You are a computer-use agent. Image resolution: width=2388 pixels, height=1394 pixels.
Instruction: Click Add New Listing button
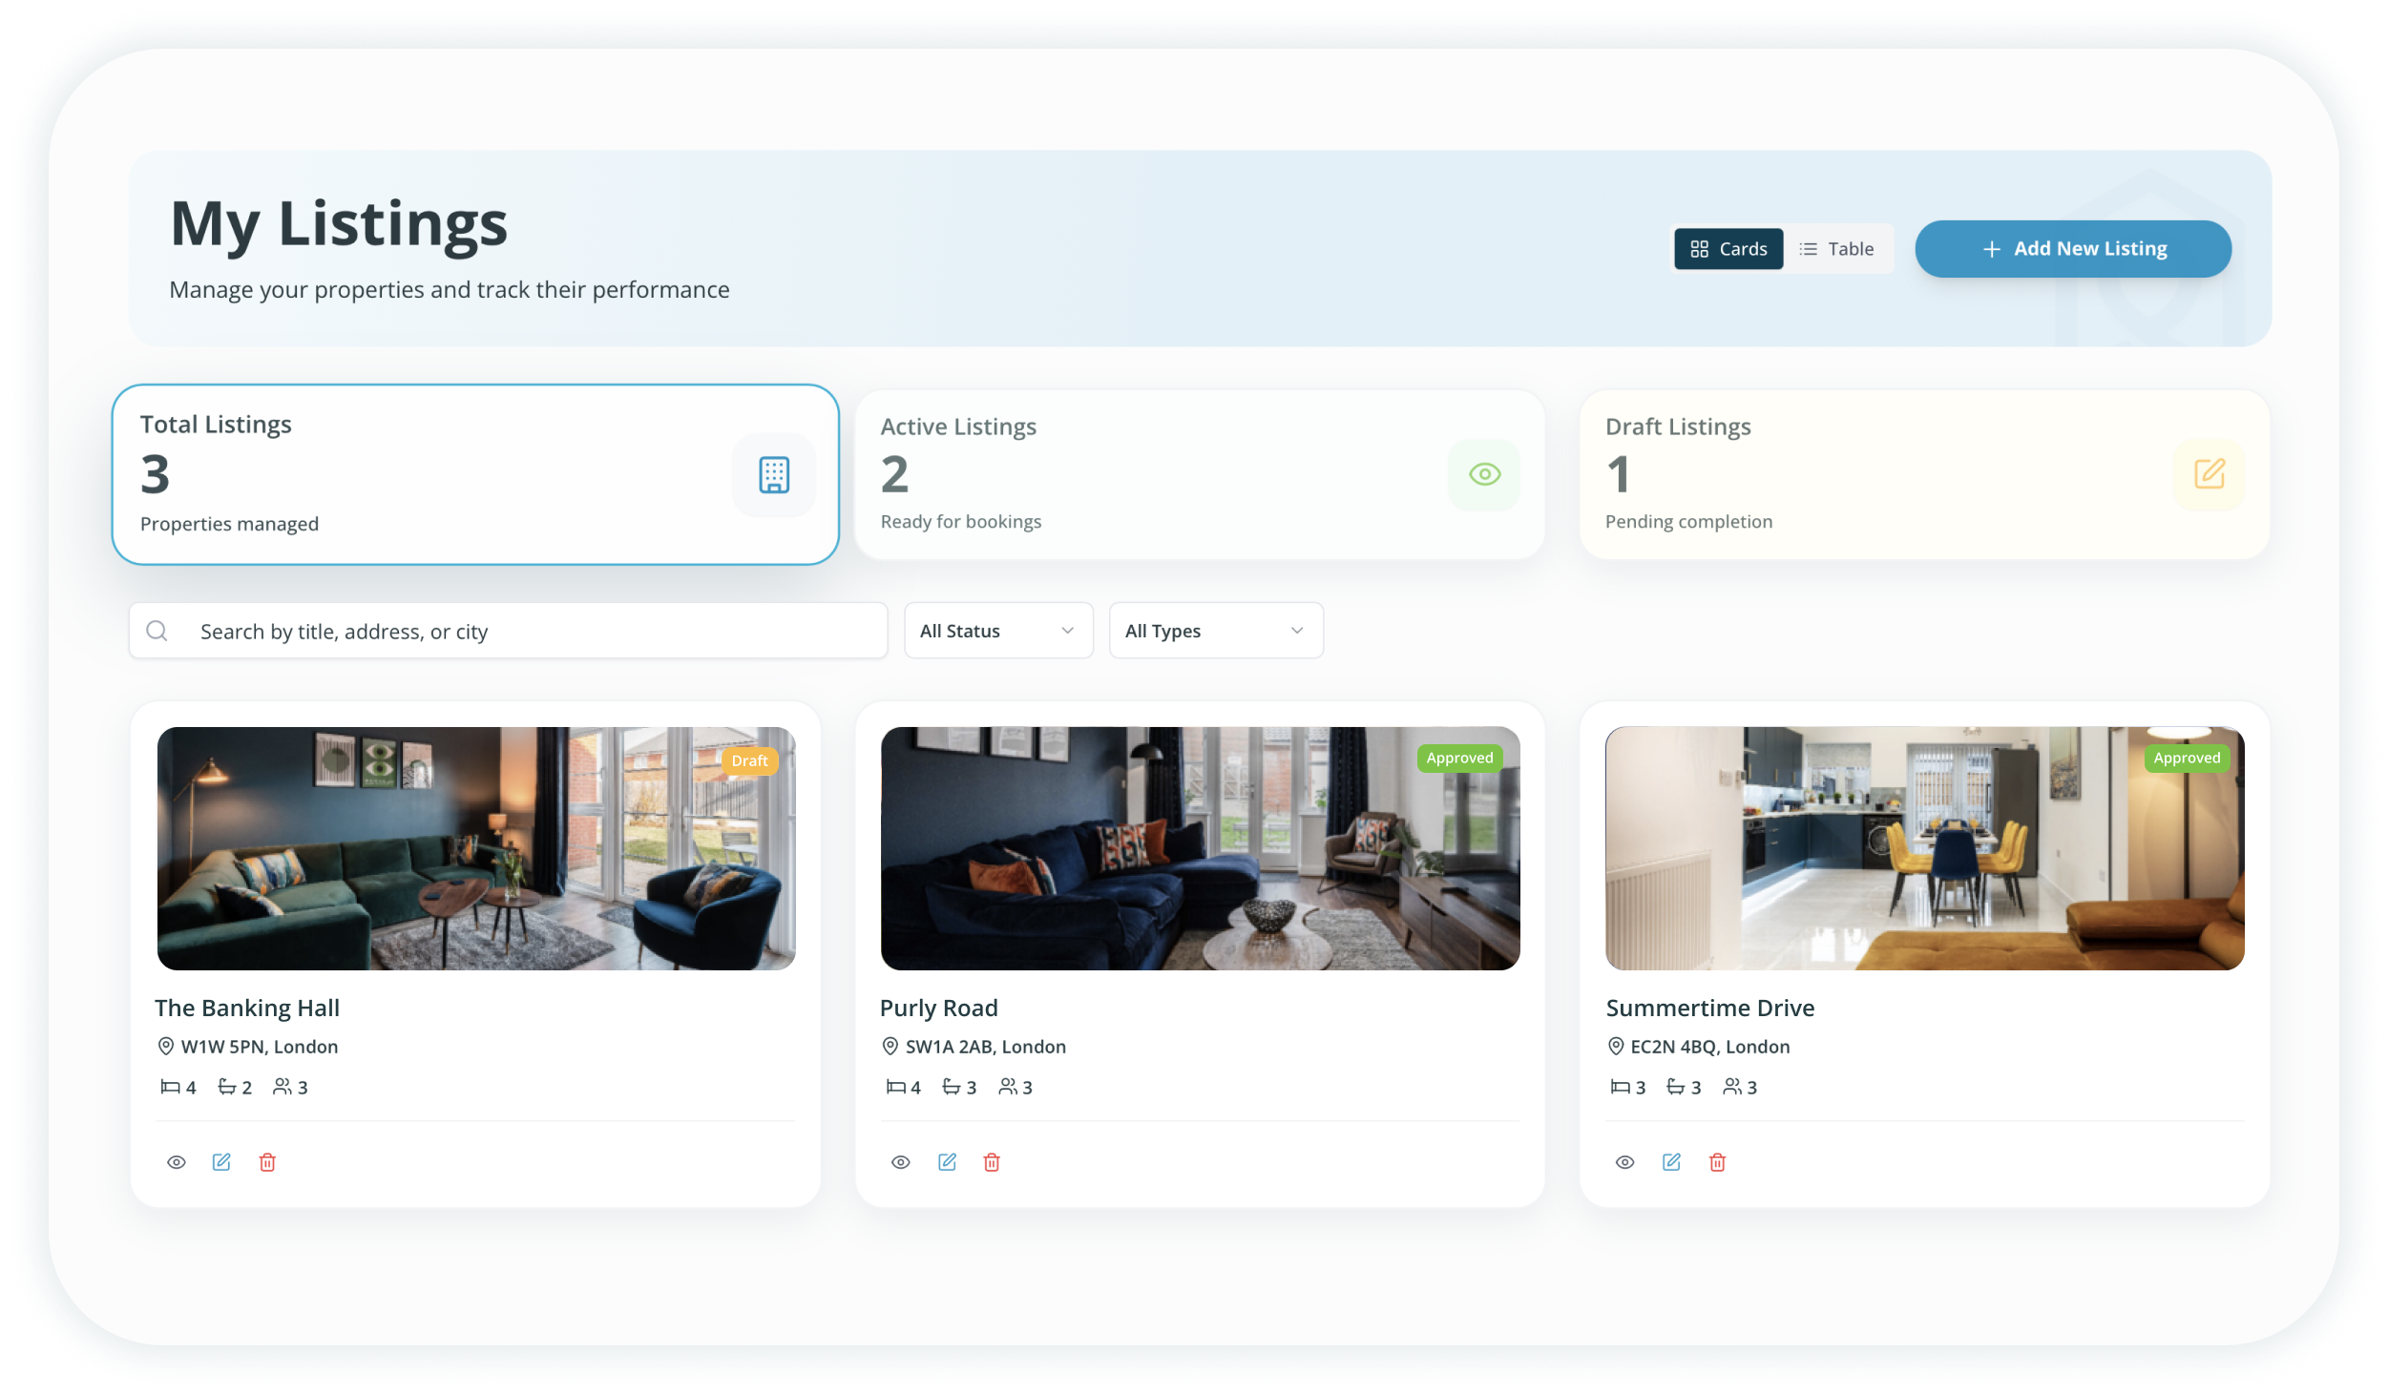pos(2073,249)
